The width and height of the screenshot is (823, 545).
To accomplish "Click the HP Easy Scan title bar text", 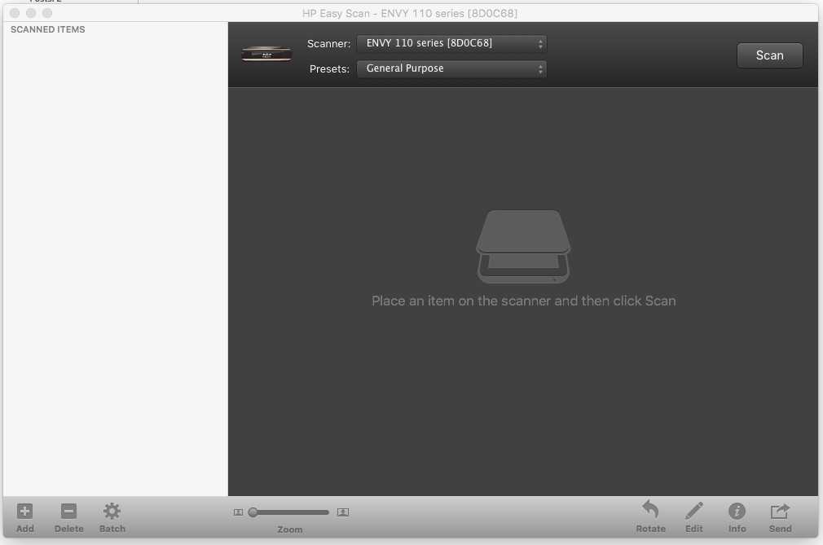I will pos(410,13).
